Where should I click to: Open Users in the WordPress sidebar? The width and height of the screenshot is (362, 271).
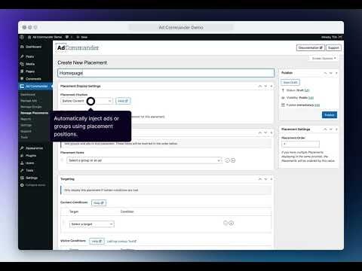[x=29, y=163]
